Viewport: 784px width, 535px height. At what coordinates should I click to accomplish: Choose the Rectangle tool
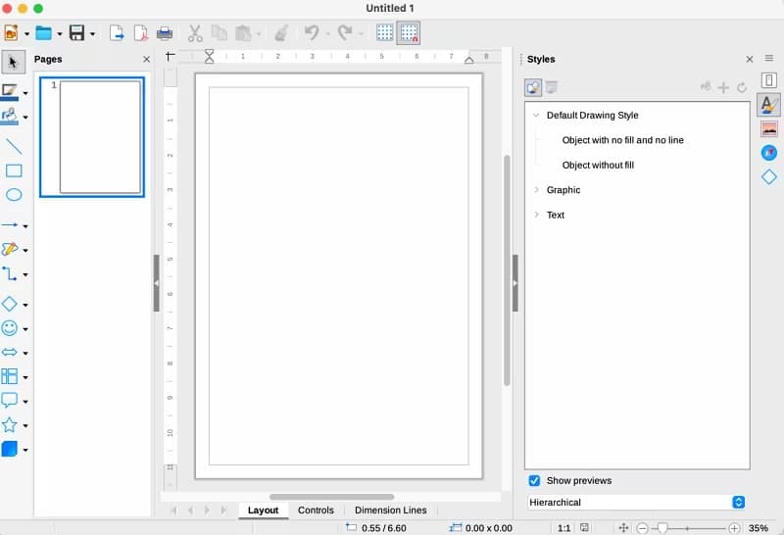tap(14, 171)
